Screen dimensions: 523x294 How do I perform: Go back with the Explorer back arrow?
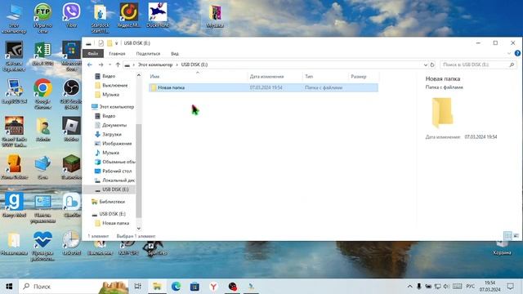[89, 65]
